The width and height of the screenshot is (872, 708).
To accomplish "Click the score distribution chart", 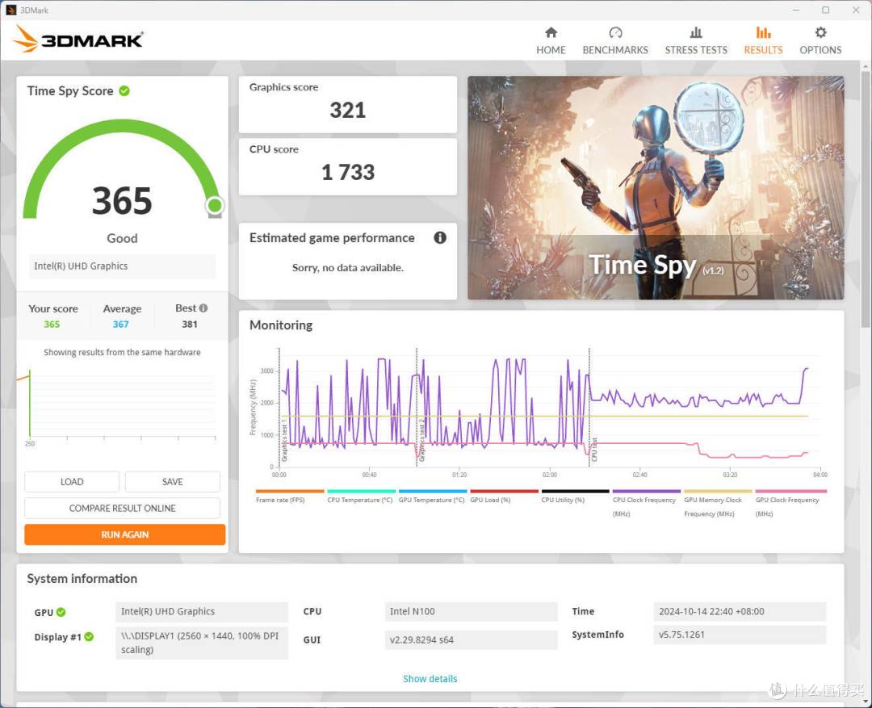I will pos(118,406).
